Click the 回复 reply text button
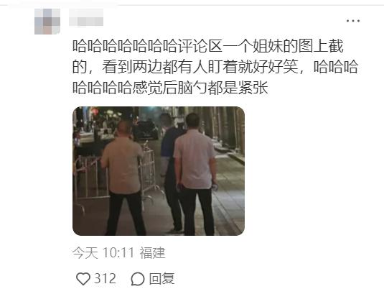The height and width of the screenshot is (289, 384). [x=162, y=279]
